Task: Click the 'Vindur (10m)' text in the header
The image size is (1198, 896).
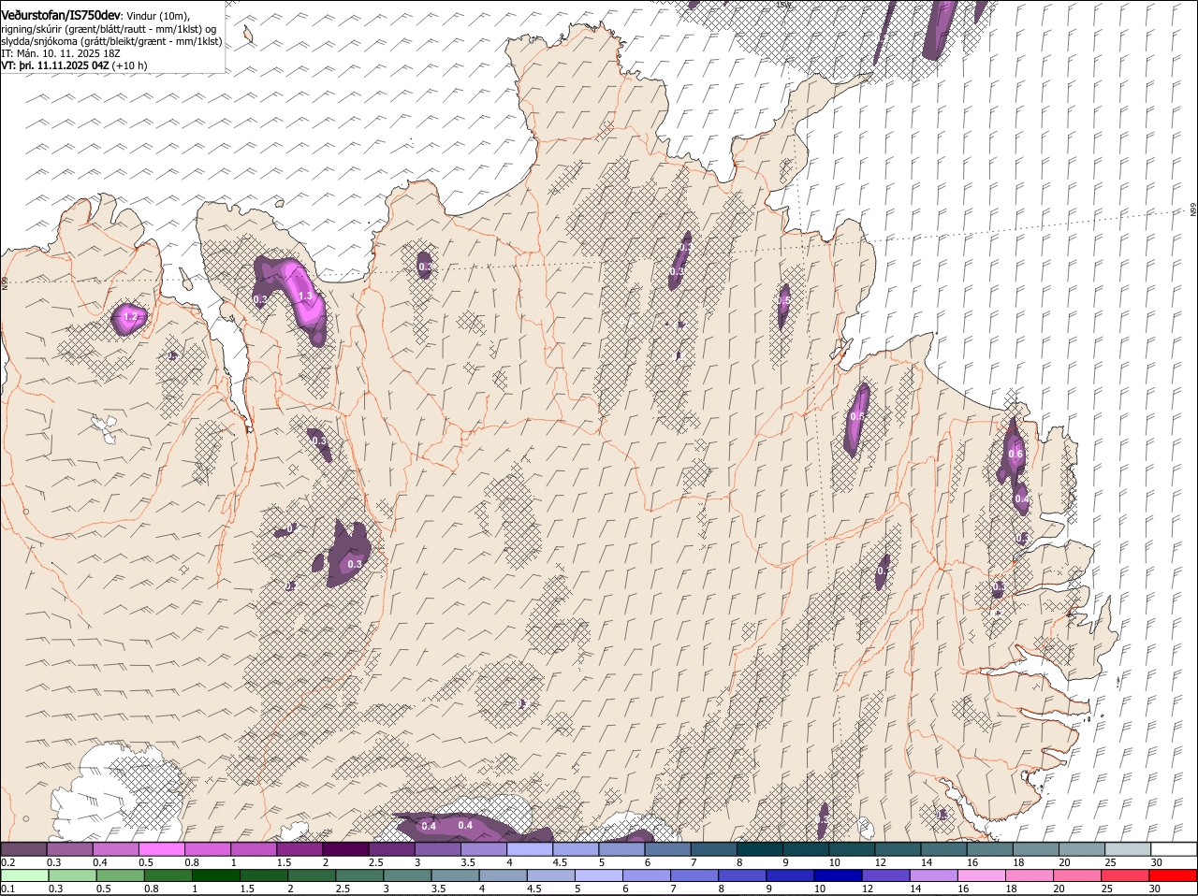Action: pos(157,17)
